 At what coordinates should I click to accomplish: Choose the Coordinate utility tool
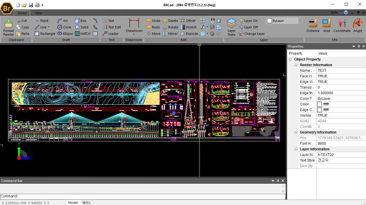point(342,26)
